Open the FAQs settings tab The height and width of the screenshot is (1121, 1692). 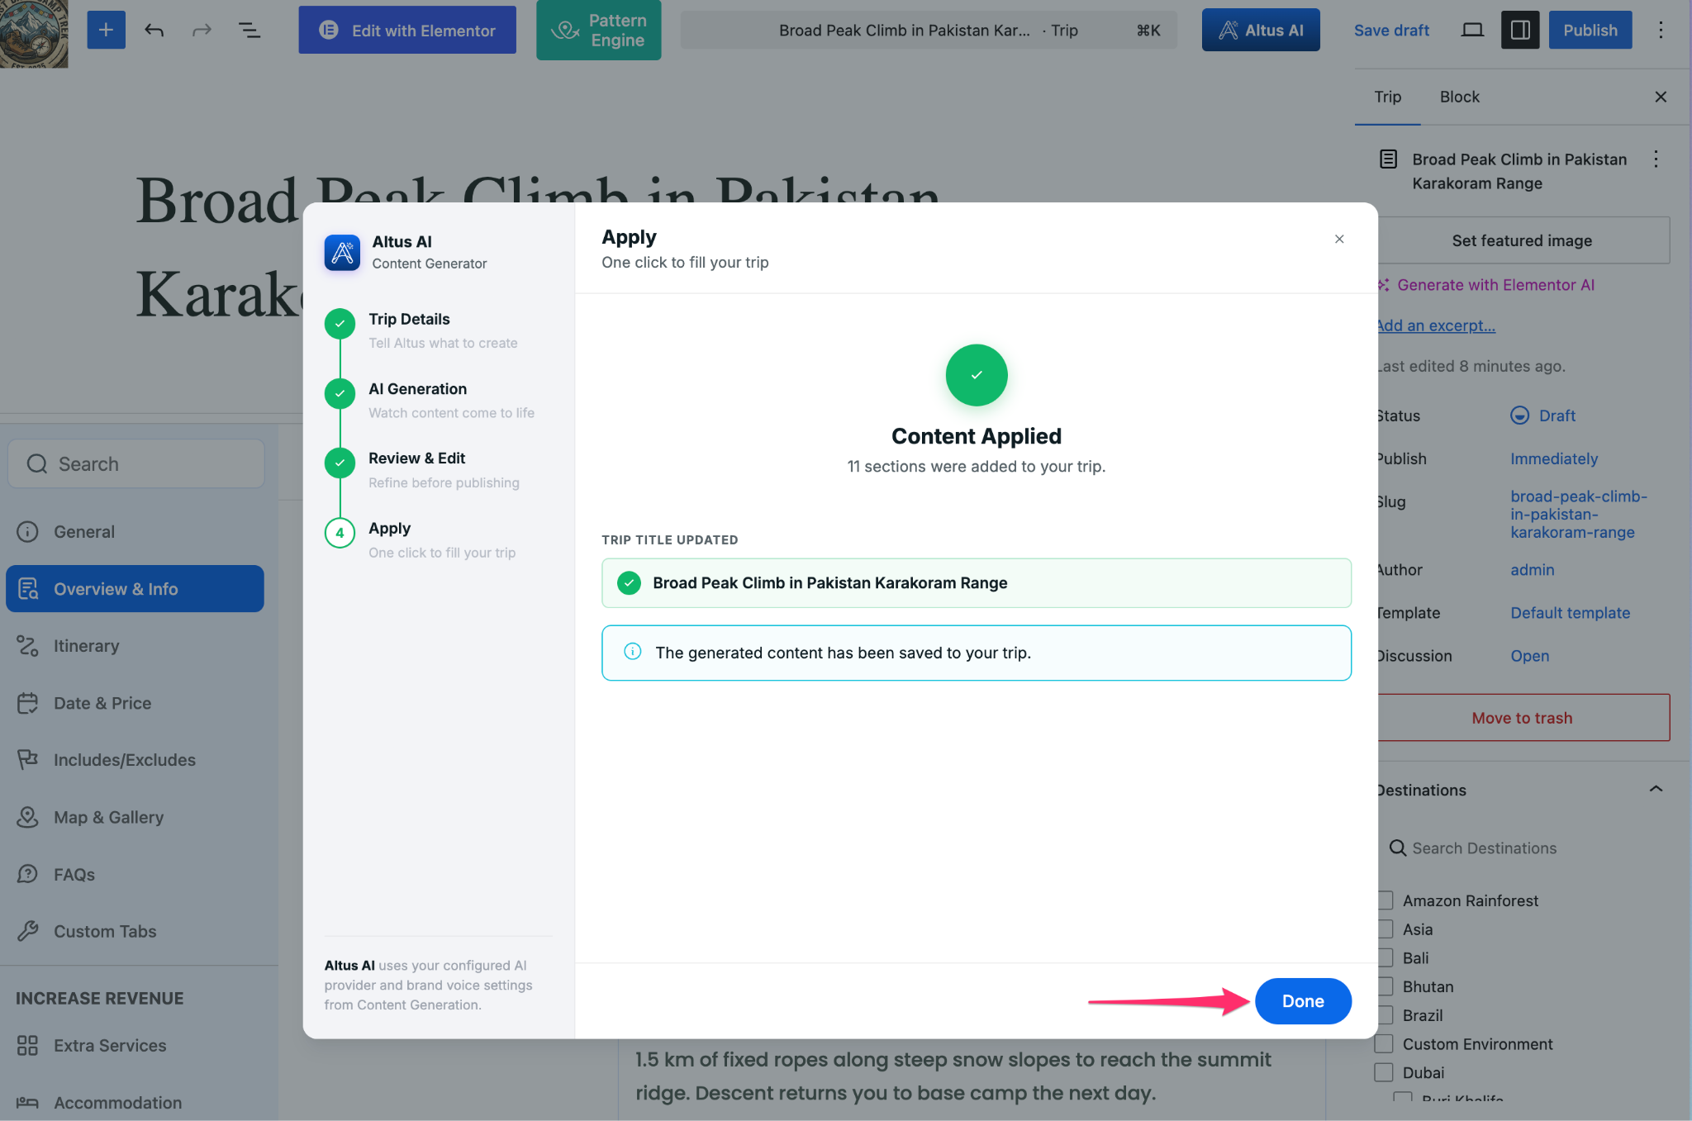tap(135, 874)
